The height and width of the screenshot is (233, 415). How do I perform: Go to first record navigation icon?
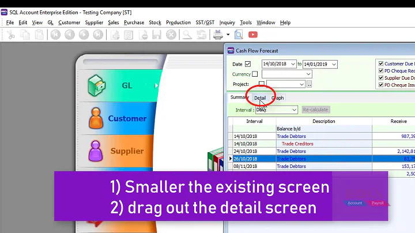55,35
